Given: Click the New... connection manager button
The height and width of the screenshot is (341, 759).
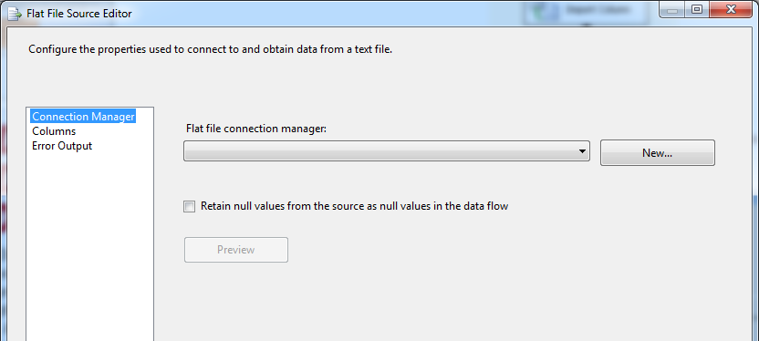Looking at the screenshot, I should (x=658, y=153).
